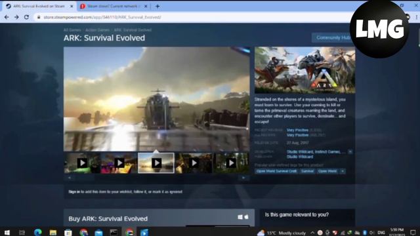Click the left arrow of the thumbnail strip scroller
Viewport: 420px width, 236px height.
tap(70, 178)
